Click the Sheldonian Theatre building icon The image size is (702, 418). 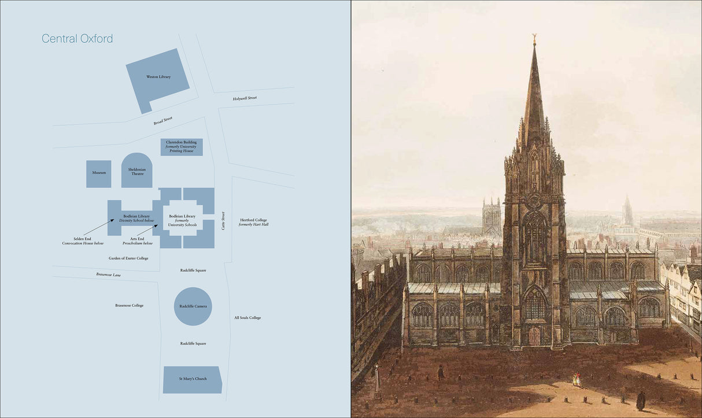point(138,172)
